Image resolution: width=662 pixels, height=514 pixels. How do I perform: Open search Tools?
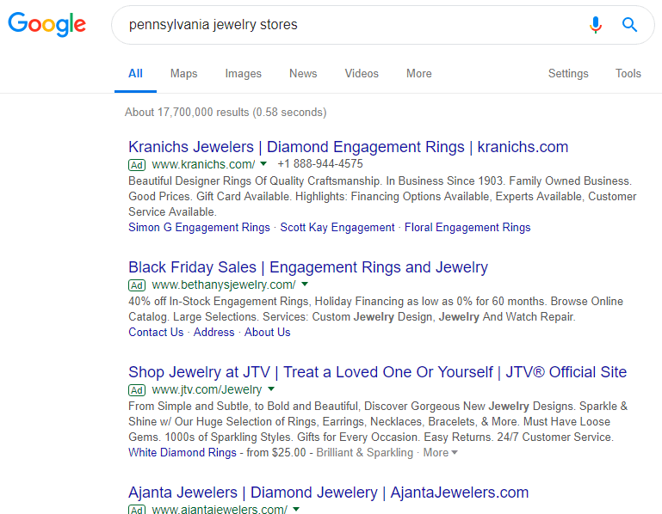628,73
